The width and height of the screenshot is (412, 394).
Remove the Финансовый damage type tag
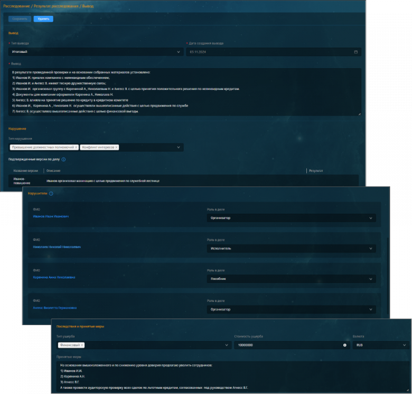point(82,345)
